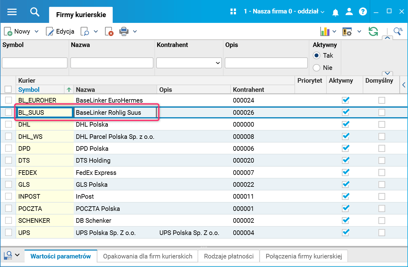Sort by the Nazwa column header
Image resolution: width=408 pixels, height=267 pixels.
pyautogui.click(x=85, y=90)
